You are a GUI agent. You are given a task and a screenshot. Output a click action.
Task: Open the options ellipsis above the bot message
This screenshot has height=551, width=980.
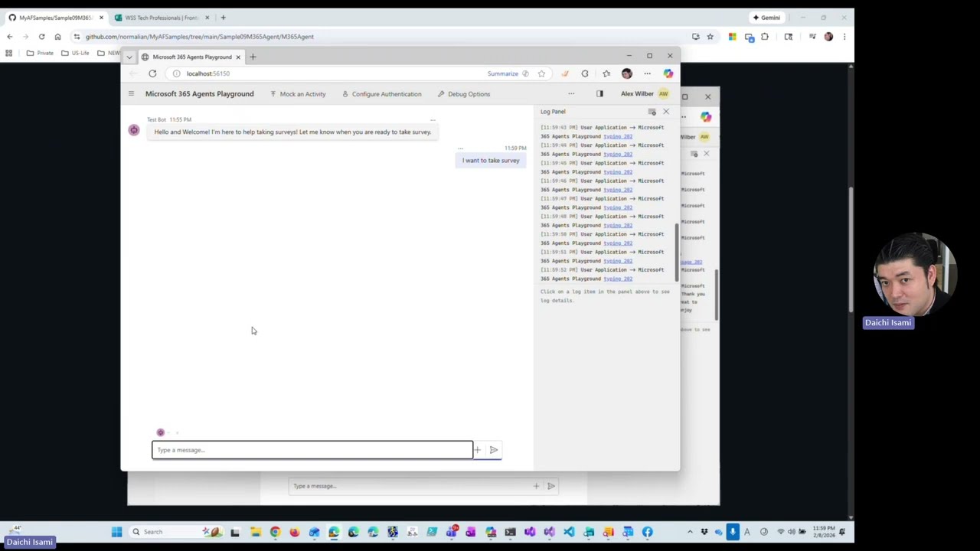click(x=433, y=120)
